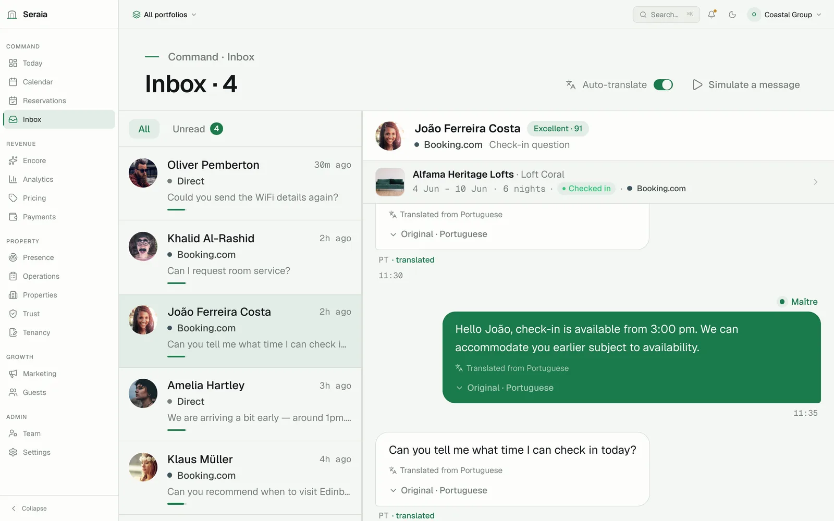
Task: Select the Inbox tray icon
Action: 13,119
